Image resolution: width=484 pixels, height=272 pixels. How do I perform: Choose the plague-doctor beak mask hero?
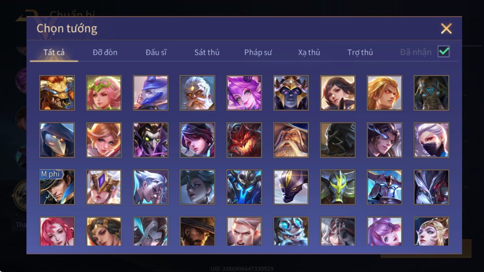[x=57, y=140]
